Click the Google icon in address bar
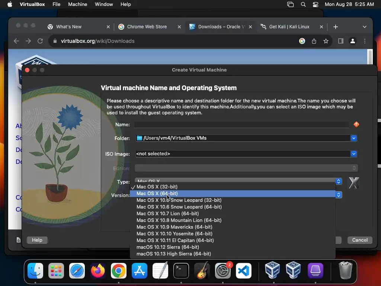Image resolution: width=381 pixels, height=286 pixels. (302, 41)
